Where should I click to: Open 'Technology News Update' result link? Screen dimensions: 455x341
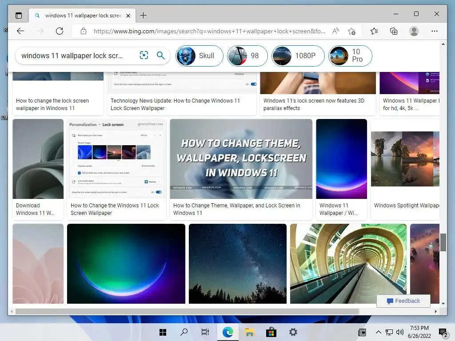point(175,104)
